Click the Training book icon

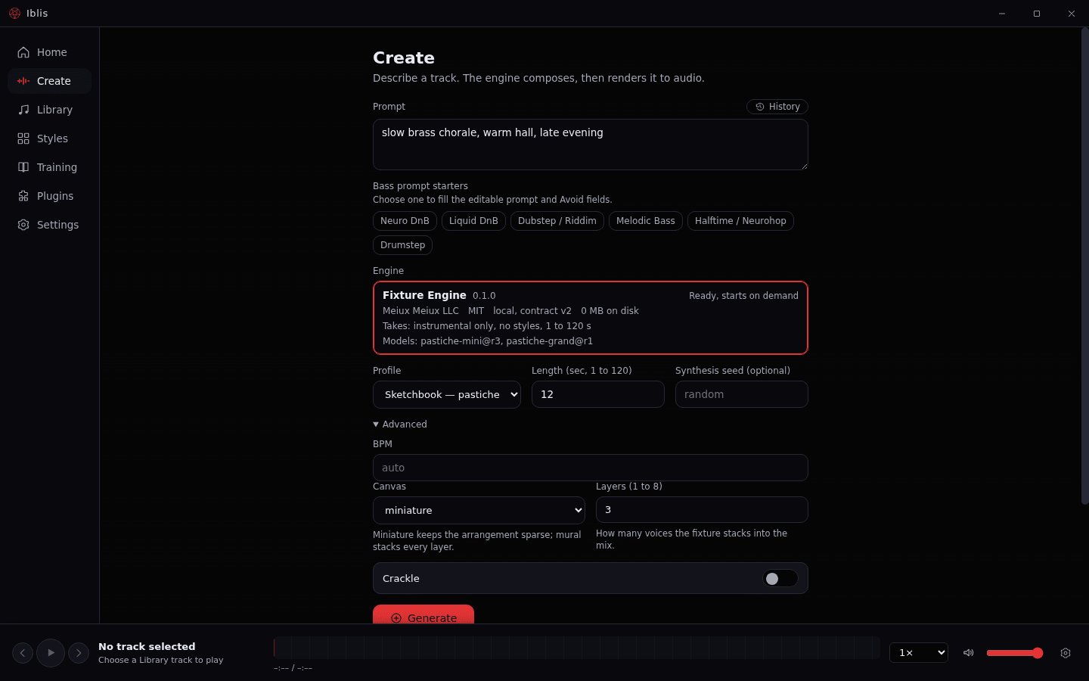point(23,167)
